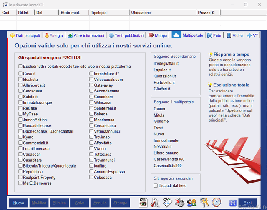Image resolution: width=267 pixels, height=210 pixels.
Task: Click the app icon in the title bar
Action: [5, 5]
